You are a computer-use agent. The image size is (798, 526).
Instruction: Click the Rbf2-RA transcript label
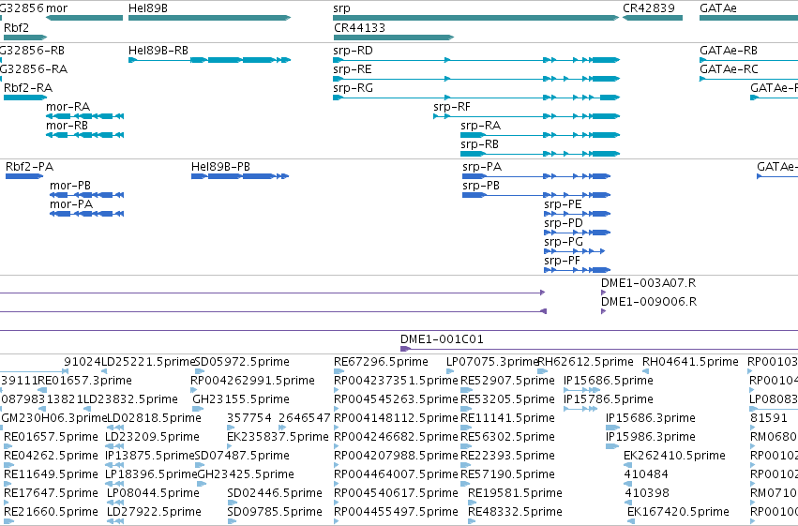[28, 88]
